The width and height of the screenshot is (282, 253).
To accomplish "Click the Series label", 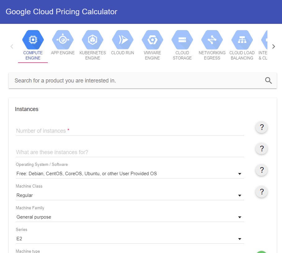I will (x=21, y=230).
